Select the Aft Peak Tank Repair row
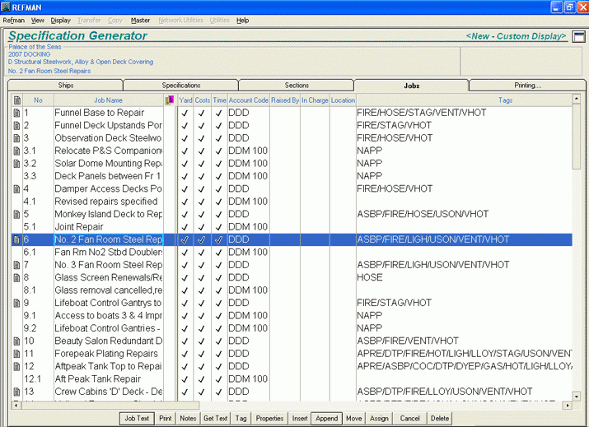 coord(108,378)
